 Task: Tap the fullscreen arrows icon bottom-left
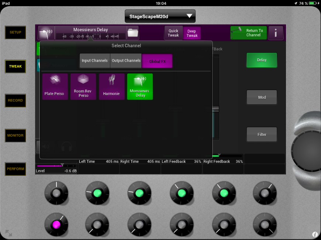pyautogui.click(x=8, y=232)
